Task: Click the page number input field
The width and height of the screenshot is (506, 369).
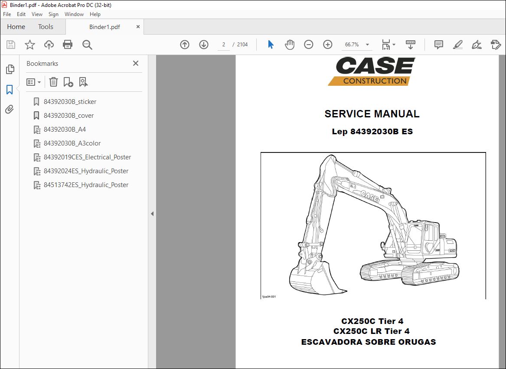Action: 223,45
